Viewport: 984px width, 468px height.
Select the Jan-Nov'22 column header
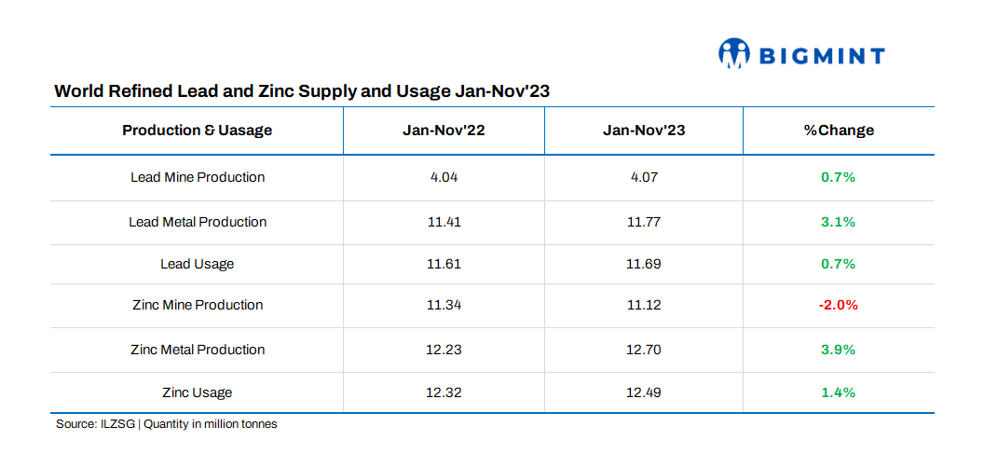444,131
